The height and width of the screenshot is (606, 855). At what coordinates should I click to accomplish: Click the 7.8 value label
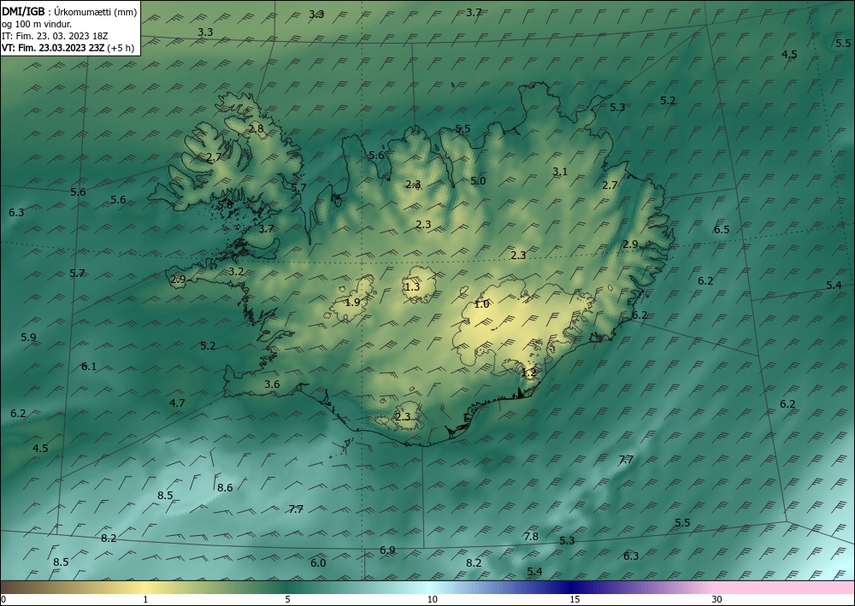click(x=531, y=536)
